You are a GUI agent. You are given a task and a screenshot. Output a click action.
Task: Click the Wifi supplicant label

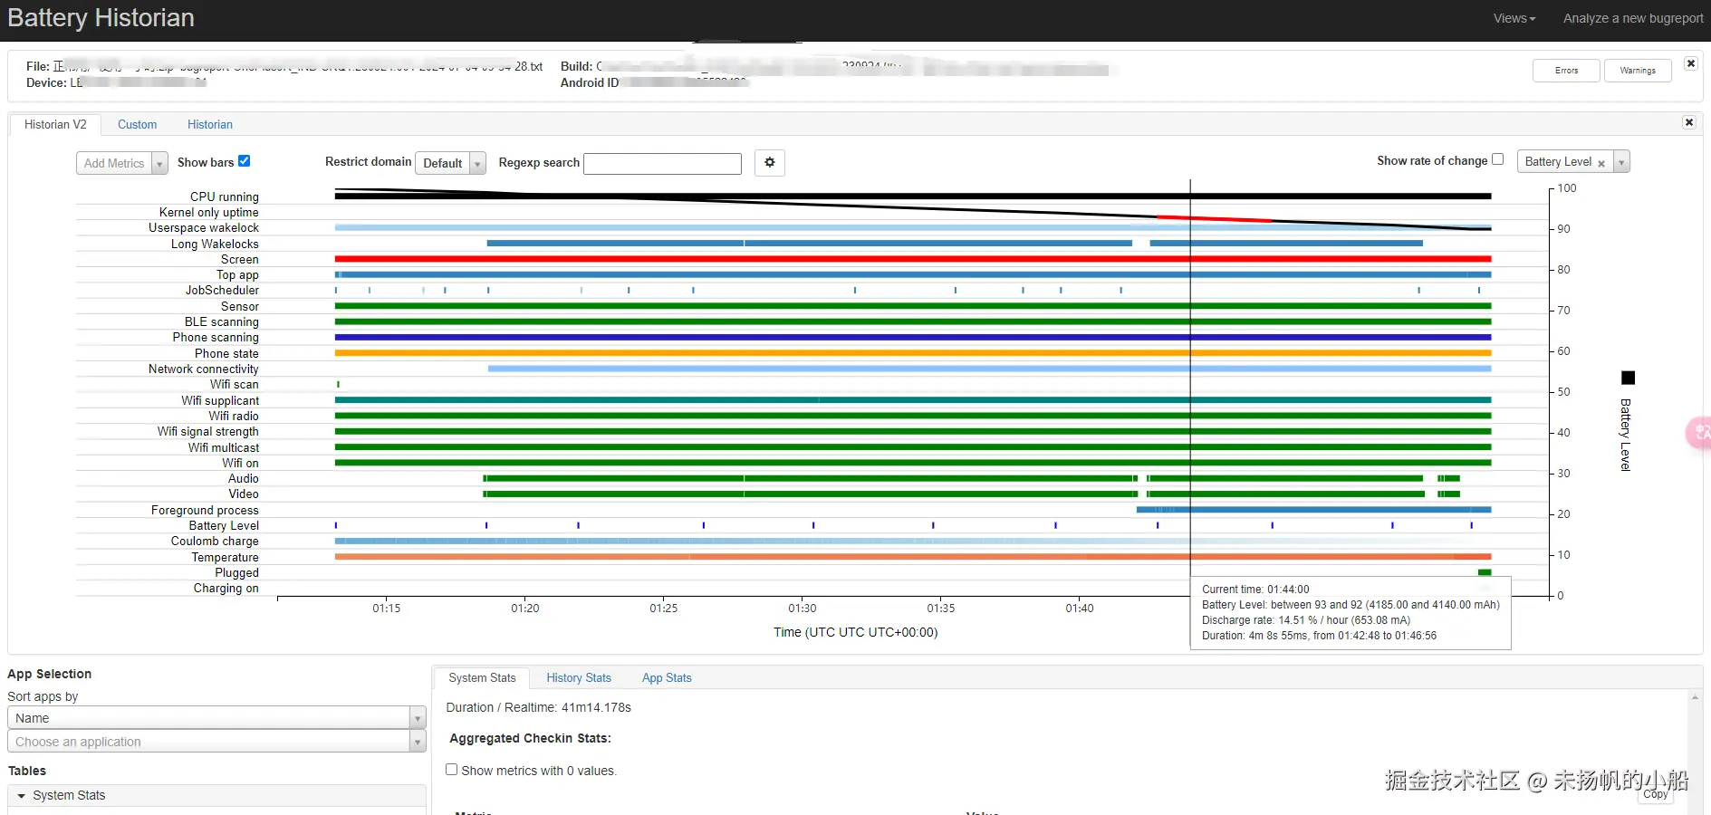(x=219, y=400)
